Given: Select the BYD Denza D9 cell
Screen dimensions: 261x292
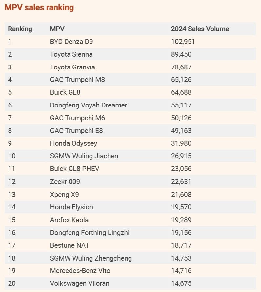Looking at the screenshot, I should tap(74, 42).
